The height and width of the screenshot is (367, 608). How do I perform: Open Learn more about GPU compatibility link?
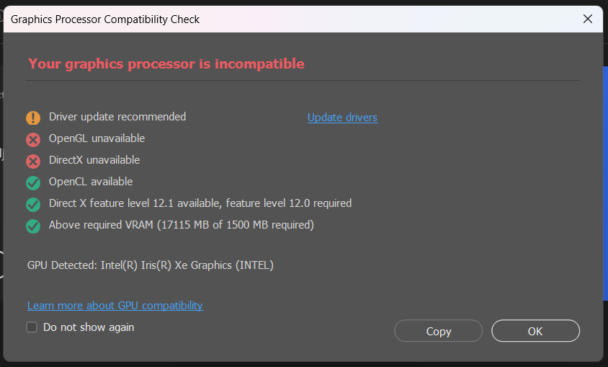pos(115,306)
